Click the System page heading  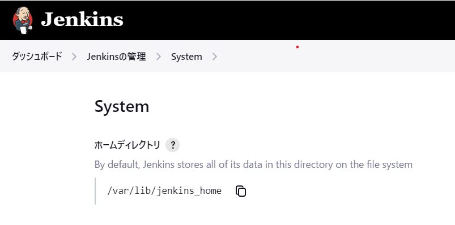(x=122, y=106)
